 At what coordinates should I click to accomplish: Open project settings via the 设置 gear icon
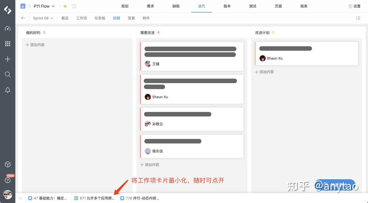[354, 6]
